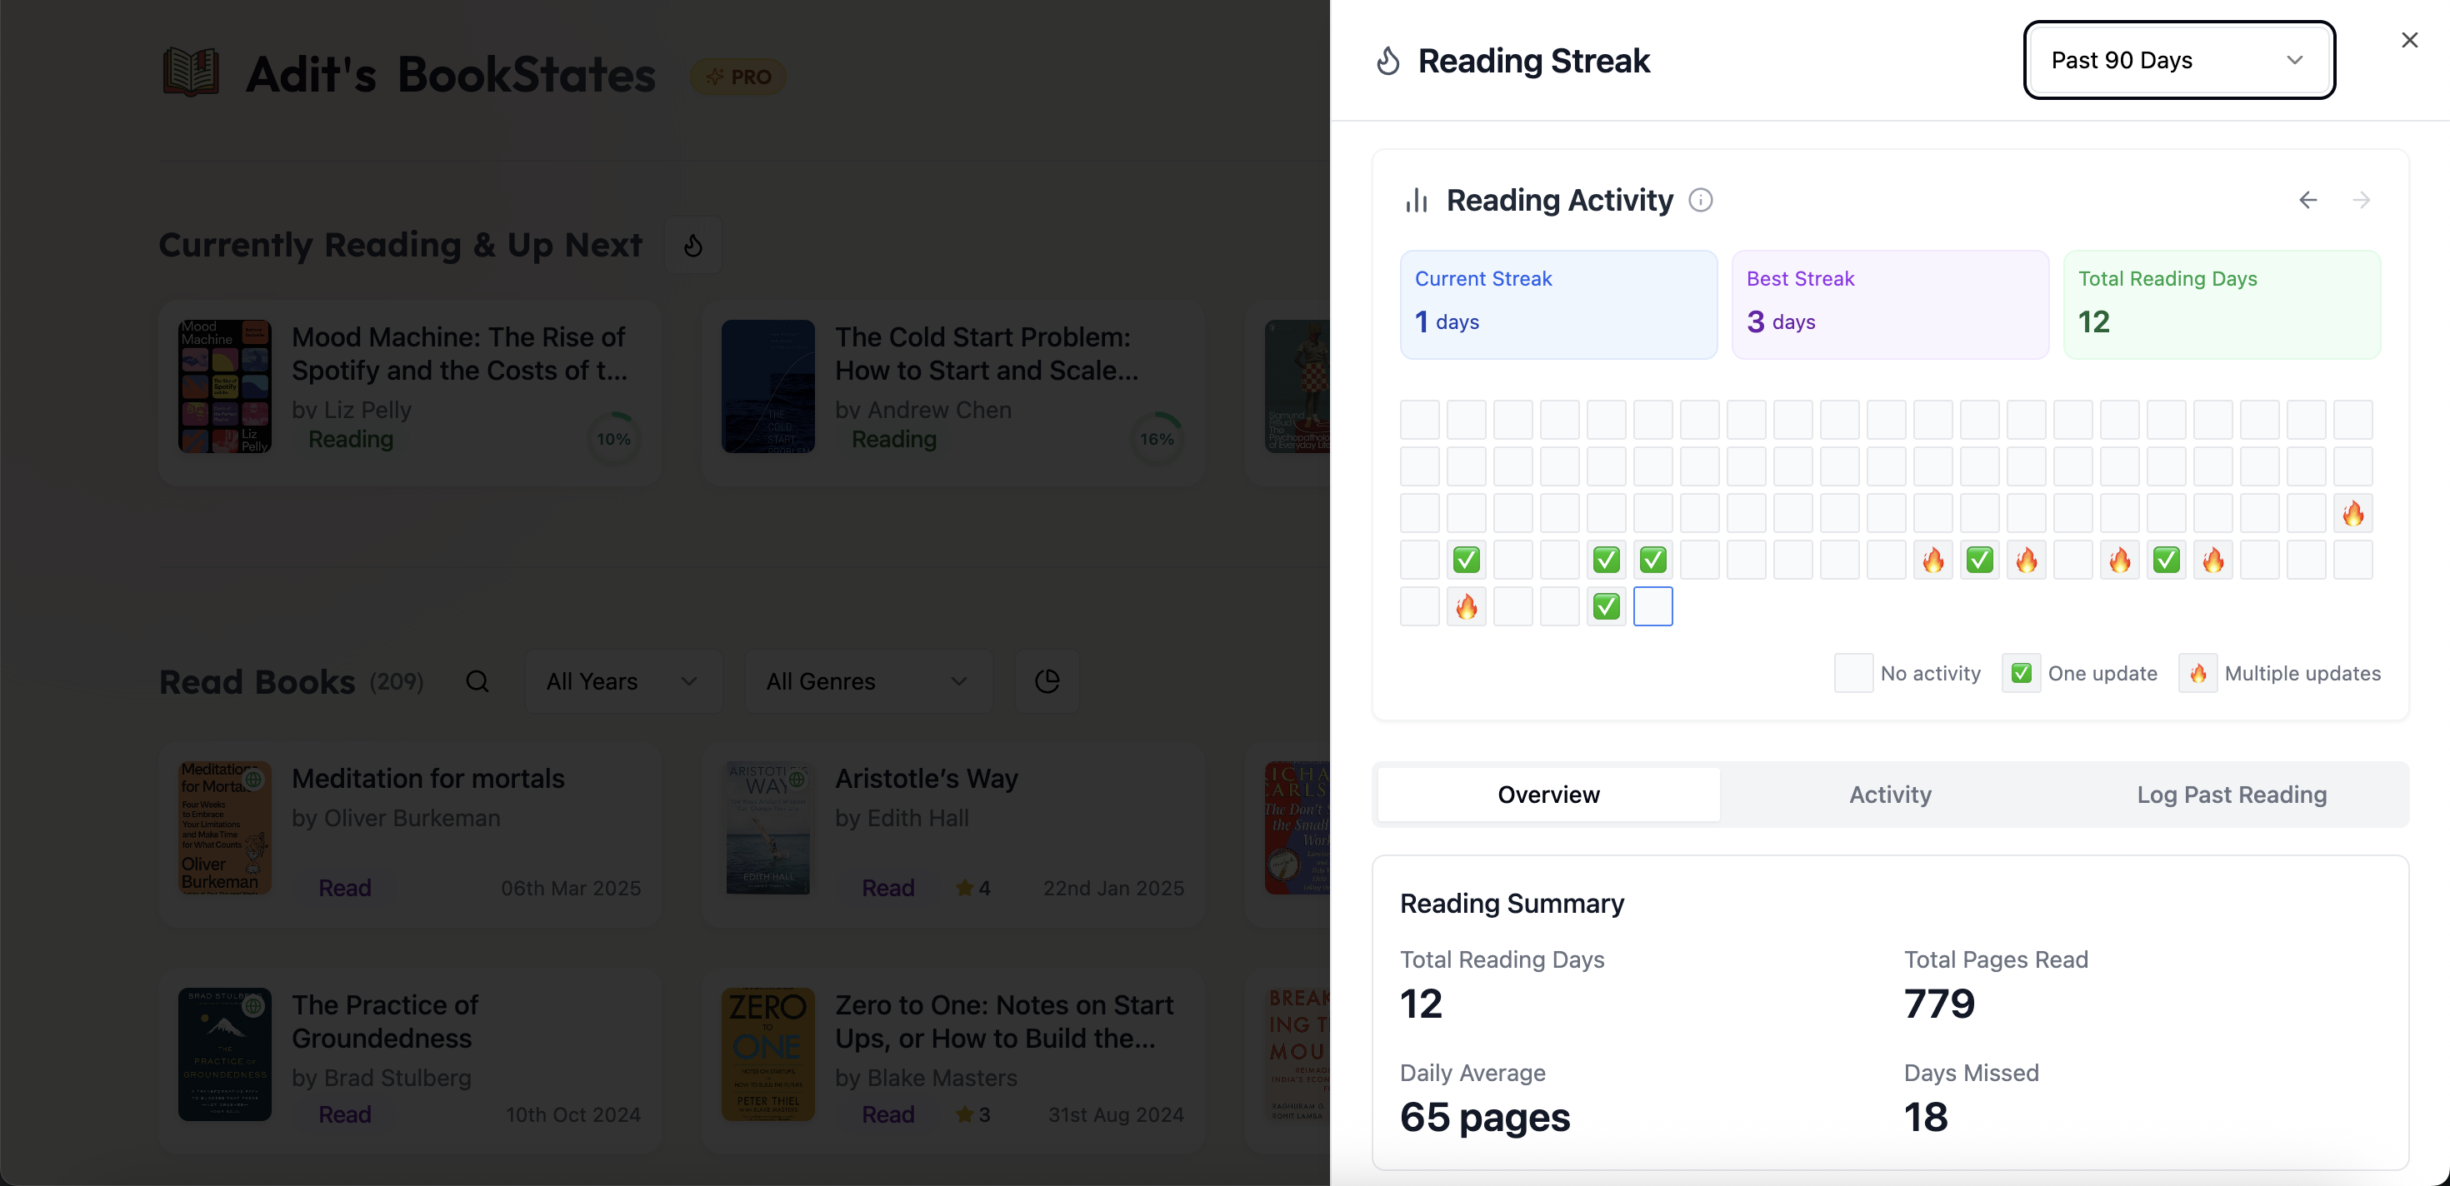The width and height of the screenshot is (2450, 1186).
Task: Click the Meditation for mortals title
Action: pos(428,778)
